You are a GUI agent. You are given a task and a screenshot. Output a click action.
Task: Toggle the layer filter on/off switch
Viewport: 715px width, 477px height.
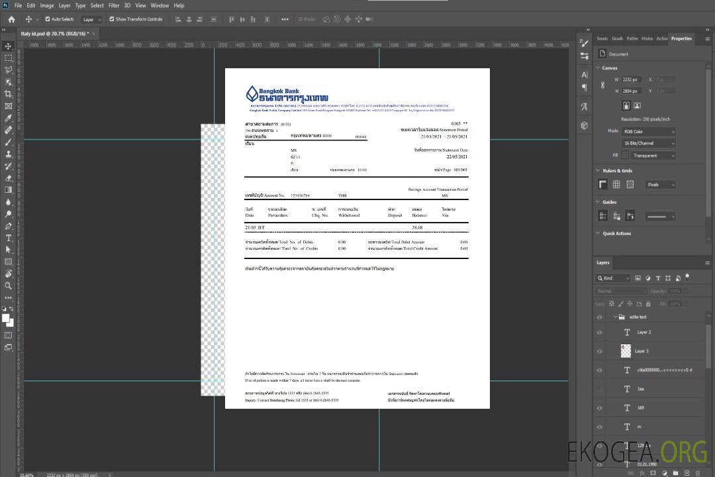687,276
